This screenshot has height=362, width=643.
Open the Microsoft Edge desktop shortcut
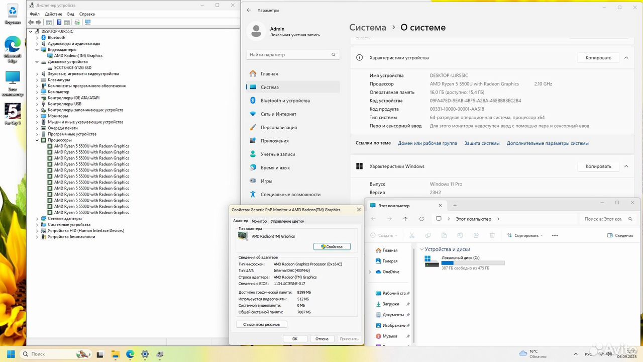(x=13, y=49)
